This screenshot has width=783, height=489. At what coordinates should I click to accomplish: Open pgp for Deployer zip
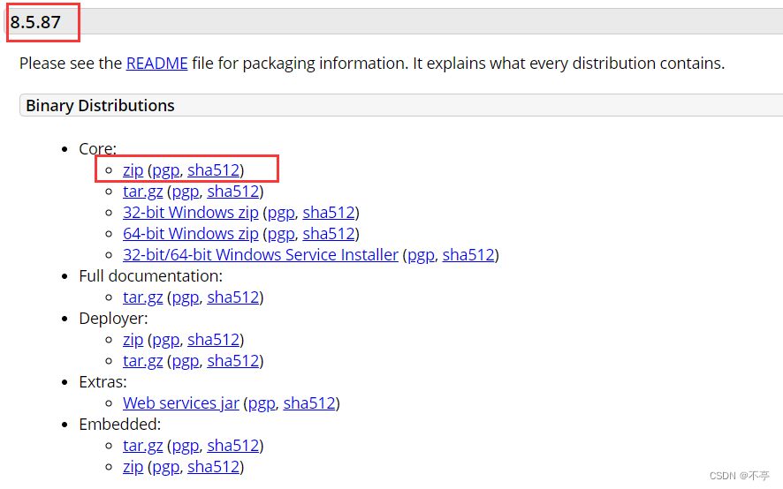tap(166, 340)
